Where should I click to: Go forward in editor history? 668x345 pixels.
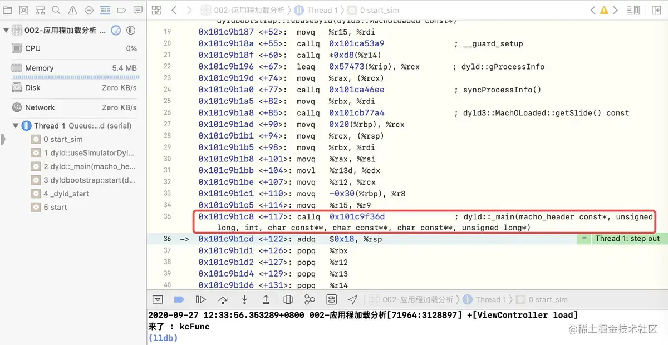pos(190,10)
